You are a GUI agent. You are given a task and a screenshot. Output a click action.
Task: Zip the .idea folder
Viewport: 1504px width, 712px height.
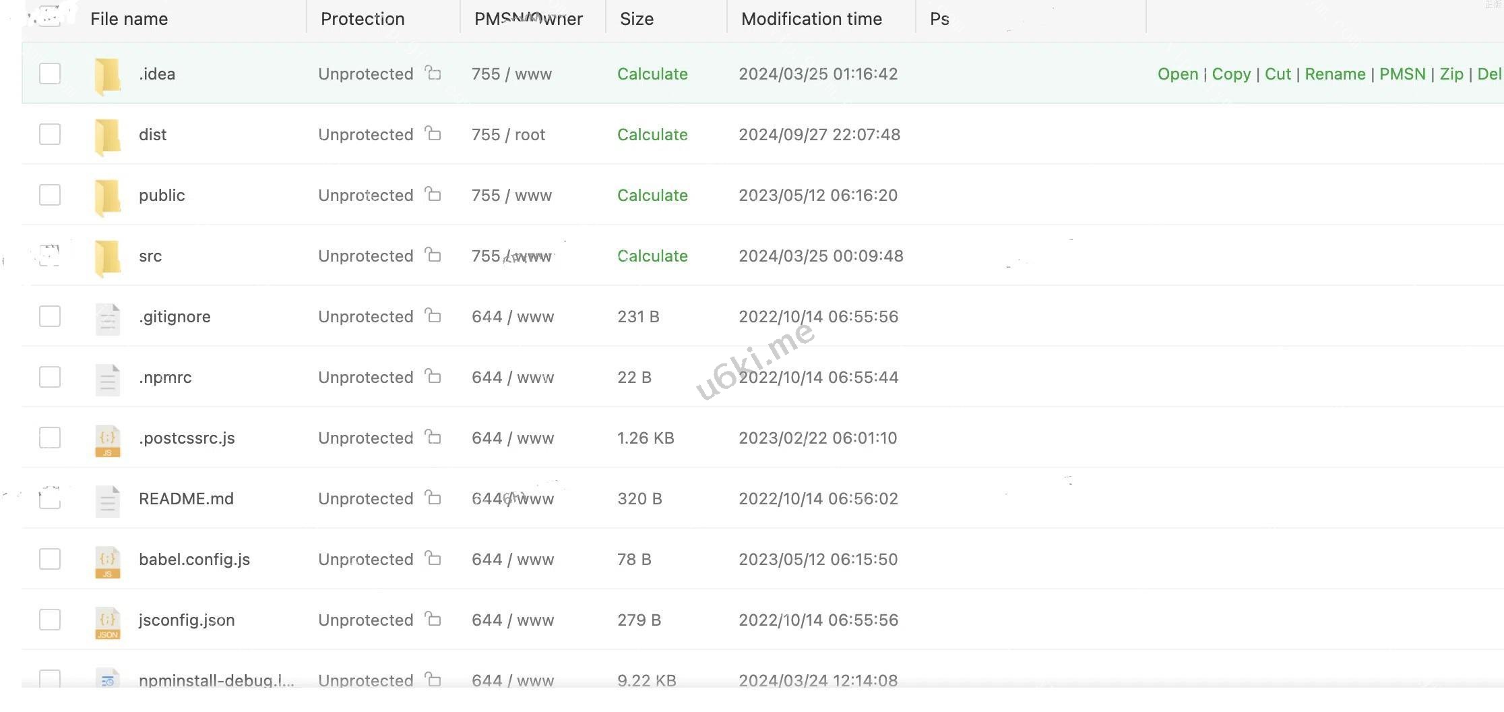click(x=1451, y=74)
